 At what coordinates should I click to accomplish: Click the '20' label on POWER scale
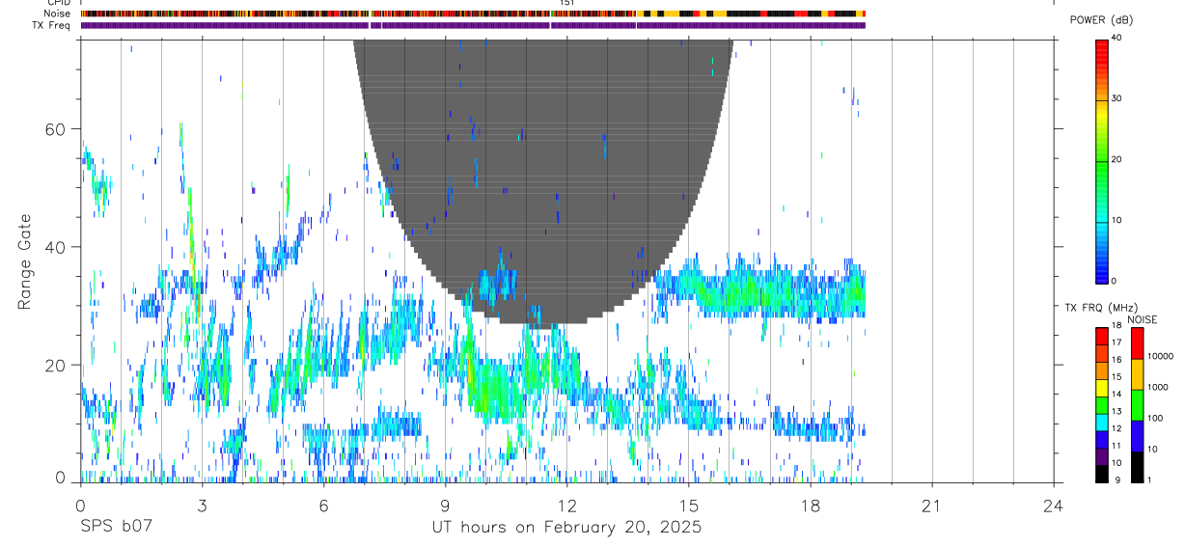[1116, 159]
